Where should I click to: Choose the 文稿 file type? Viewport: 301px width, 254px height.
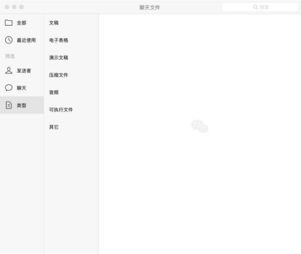point(71,23)
